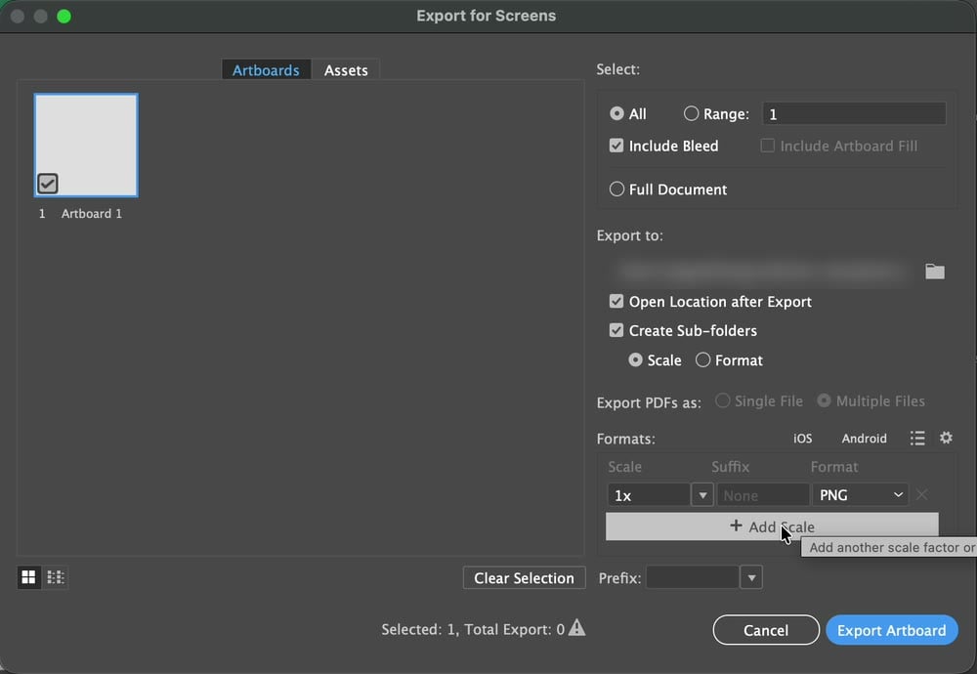The width and height of the screenshot is (977, 674).
Task: Click the export warning triangle icon
Action: click(577, 627)
